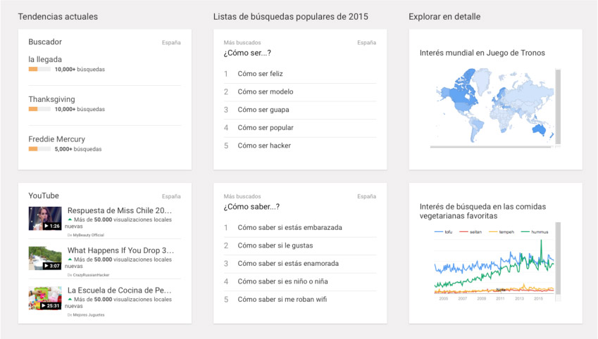Screen dimensions: 598x339
Task: Open 'Interés mundial en Juego de Tronos' title
Action: [x=482, y=53]
